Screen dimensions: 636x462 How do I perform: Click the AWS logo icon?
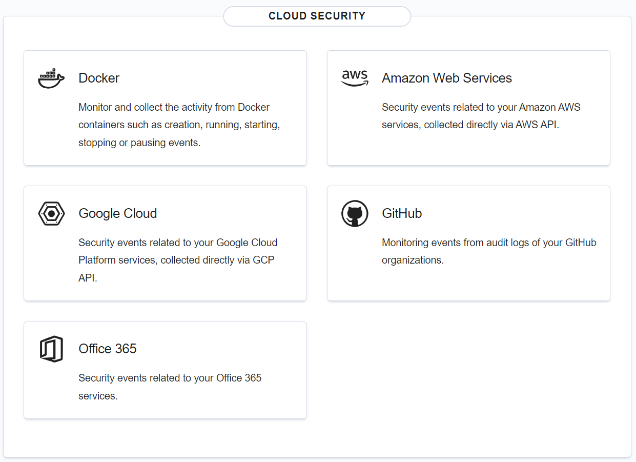pos(355,78)
